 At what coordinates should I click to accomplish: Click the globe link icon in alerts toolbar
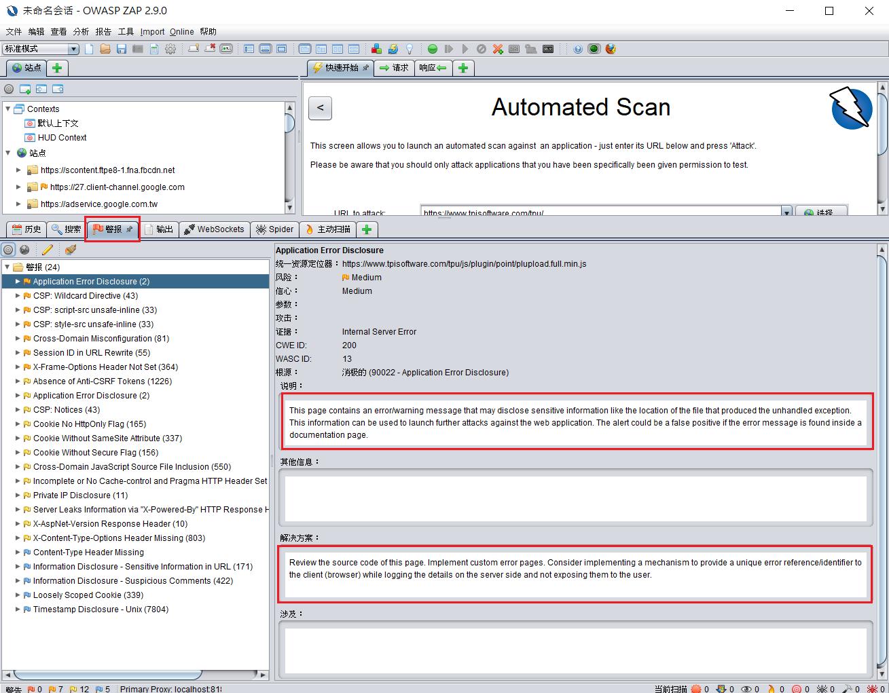(x=24, y=250)
